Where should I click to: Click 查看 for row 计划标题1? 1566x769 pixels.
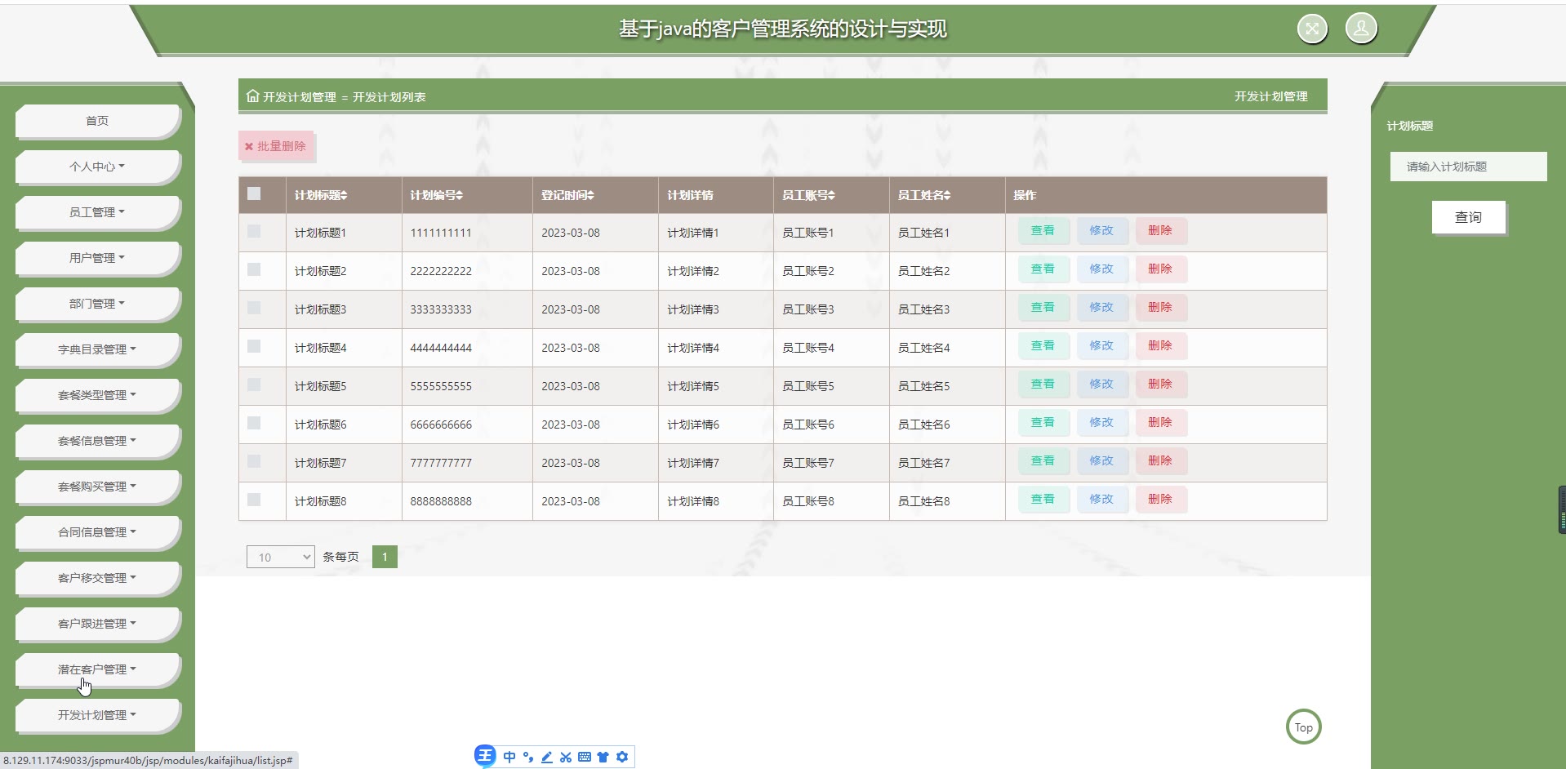click(1043, 231)
